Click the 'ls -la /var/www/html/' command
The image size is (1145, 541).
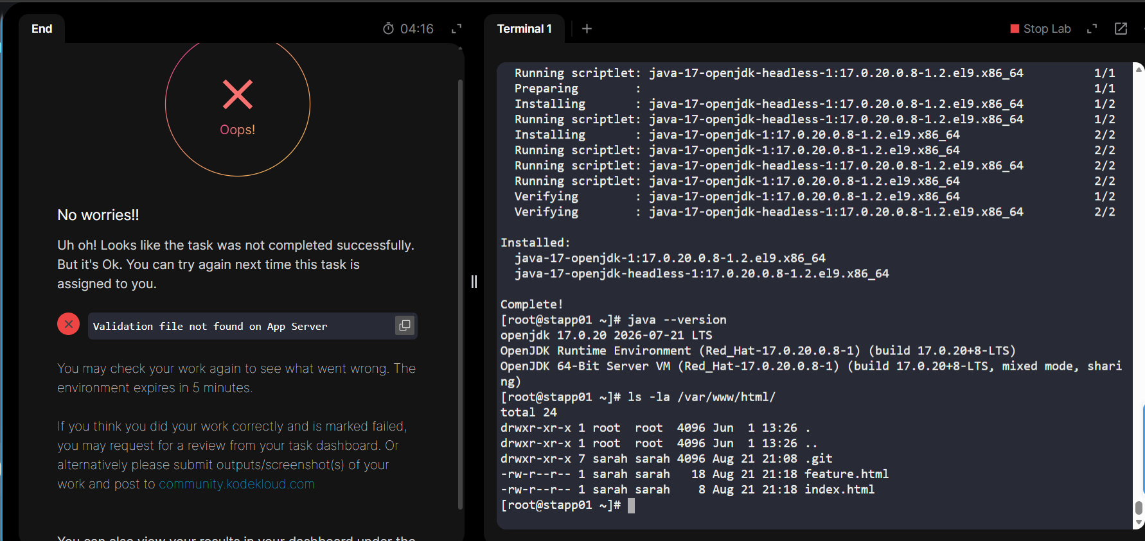(702, 397)
